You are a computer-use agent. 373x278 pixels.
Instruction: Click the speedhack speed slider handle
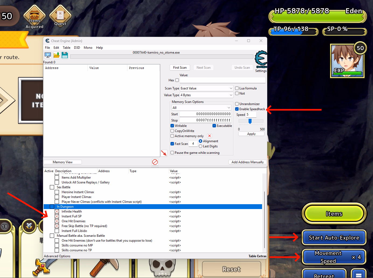click(250, 121)
